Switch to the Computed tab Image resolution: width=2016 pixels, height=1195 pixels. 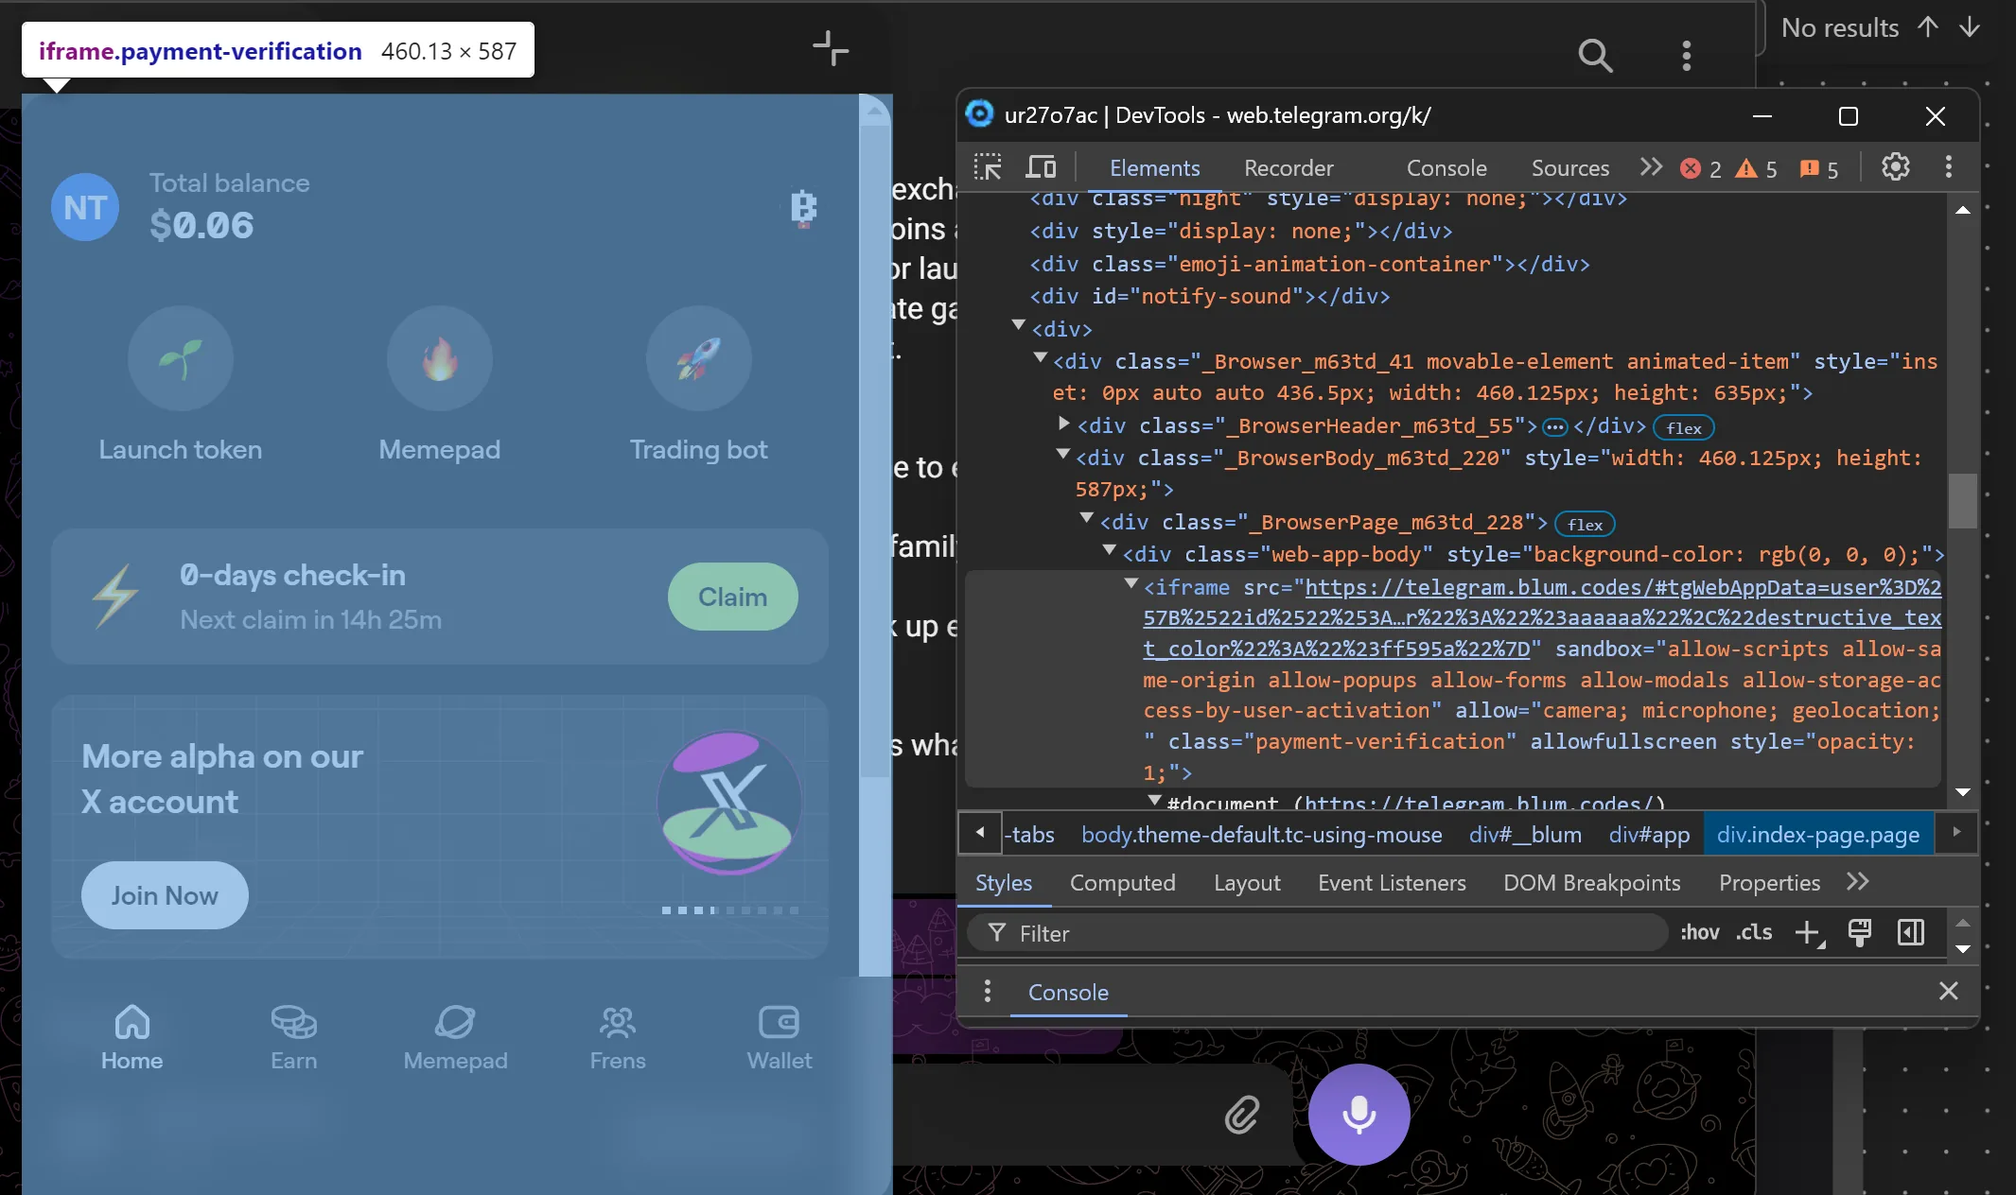(x=1122, y=883)
